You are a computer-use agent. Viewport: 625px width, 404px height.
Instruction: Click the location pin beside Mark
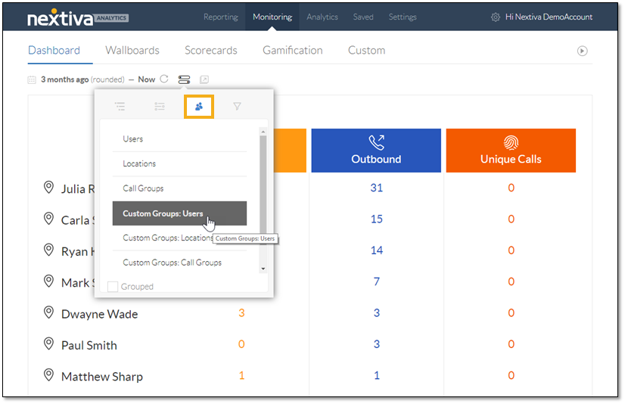48,281
